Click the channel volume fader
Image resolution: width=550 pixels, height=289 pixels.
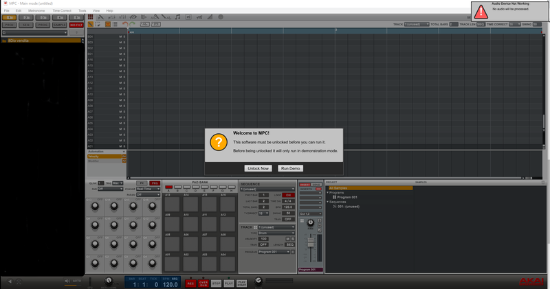(x=311, y=242)
